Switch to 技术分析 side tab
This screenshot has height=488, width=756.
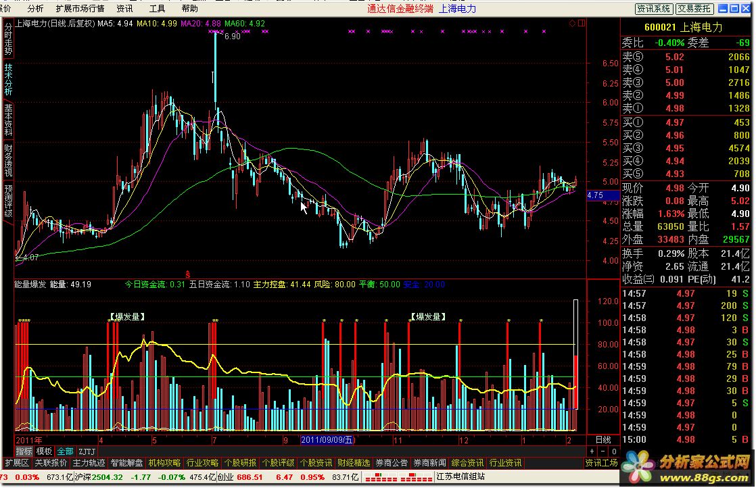coord(8,80)
